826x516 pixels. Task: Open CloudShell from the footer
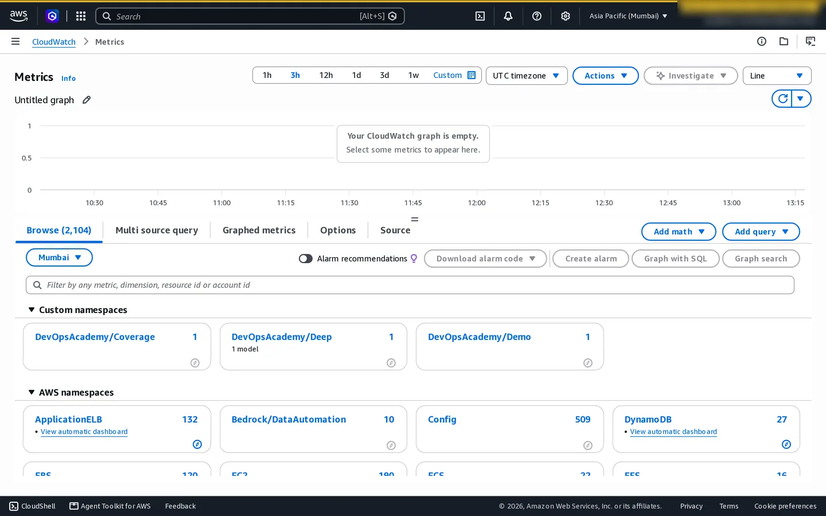33,506
